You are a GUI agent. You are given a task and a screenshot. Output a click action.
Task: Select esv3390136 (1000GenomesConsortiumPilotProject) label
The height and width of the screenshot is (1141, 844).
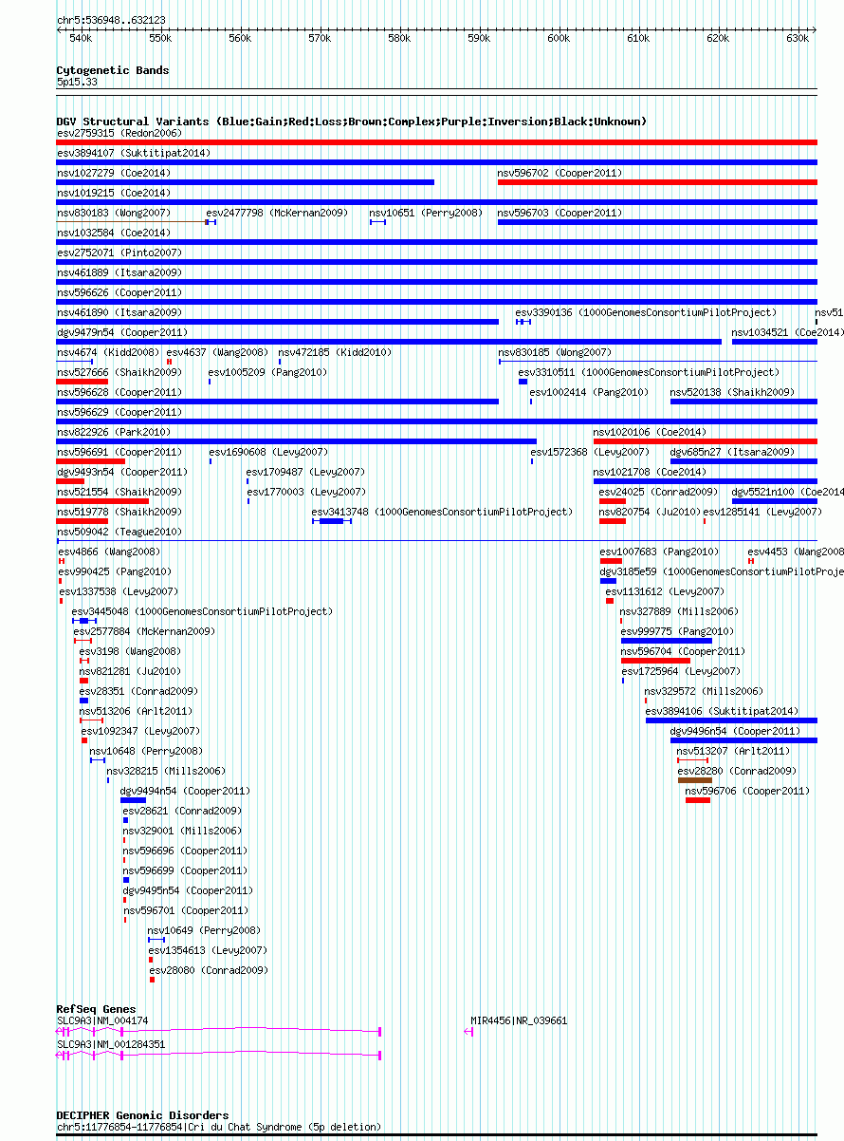point(646,312)
